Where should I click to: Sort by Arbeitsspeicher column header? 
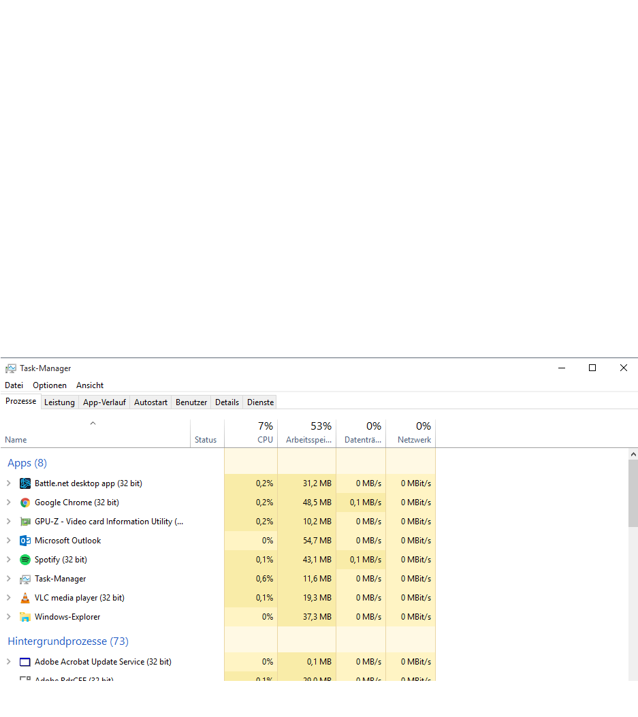307,433
